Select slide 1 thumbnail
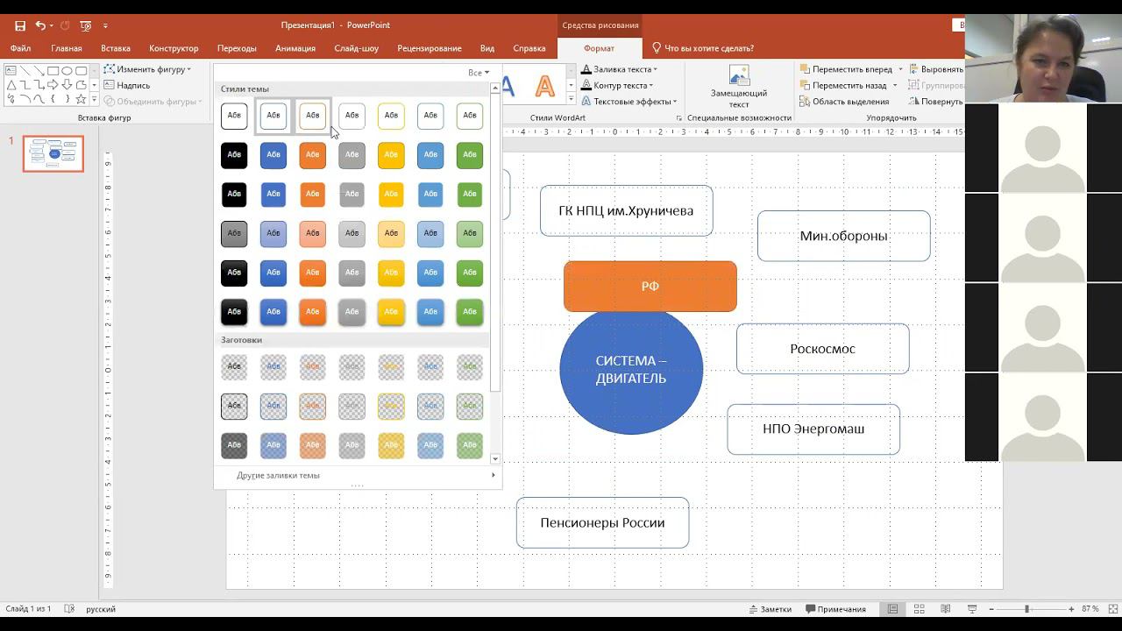Viewport: 1122px width, 631px height. point(53,153)
